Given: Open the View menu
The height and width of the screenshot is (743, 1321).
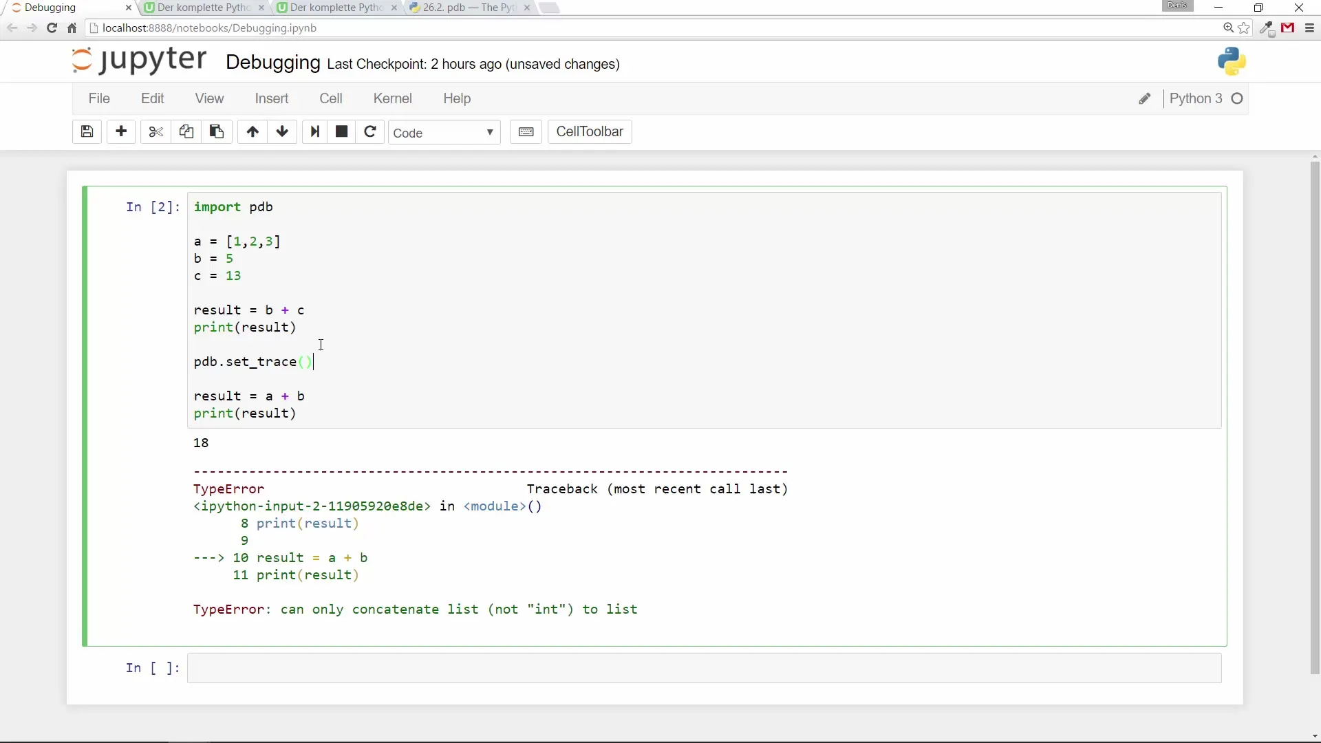Looking at the screenshot, I should coord(209,98).
